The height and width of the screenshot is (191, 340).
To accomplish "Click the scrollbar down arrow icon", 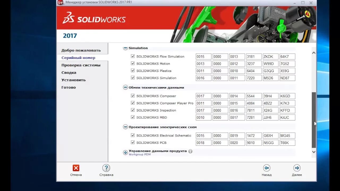I will click(314, 152).
